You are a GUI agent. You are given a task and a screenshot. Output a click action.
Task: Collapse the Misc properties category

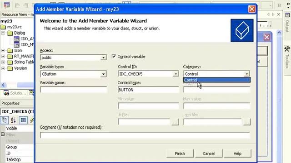click(x=3, y=134)
